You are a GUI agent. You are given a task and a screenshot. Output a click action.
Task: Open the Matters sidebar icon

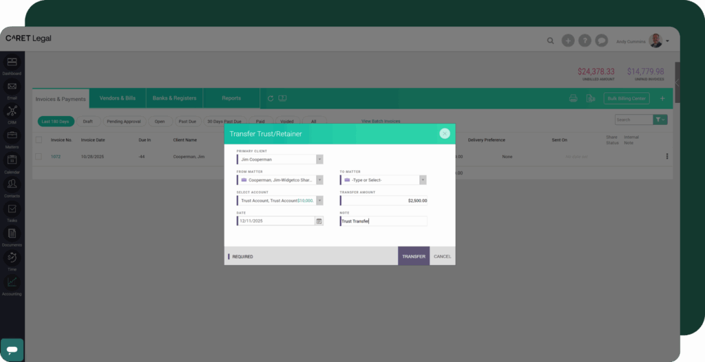[x=12, y=135]
